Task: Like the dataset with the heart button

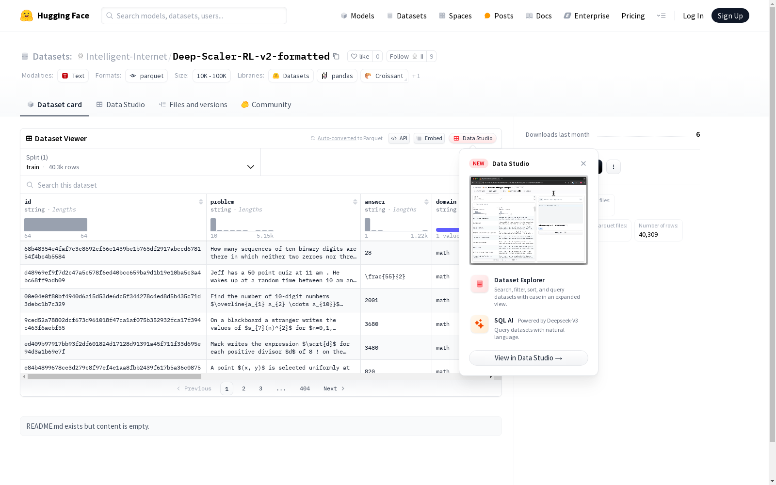Action: click(x=360, y=56)
